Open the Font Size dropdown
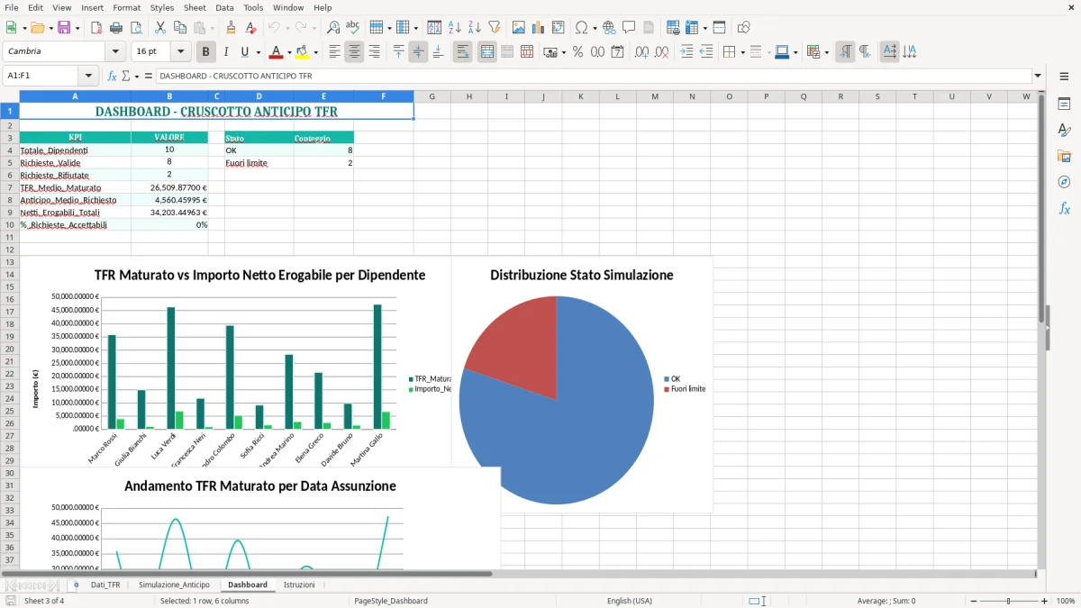1081x608 pixels. pos(181,52)
